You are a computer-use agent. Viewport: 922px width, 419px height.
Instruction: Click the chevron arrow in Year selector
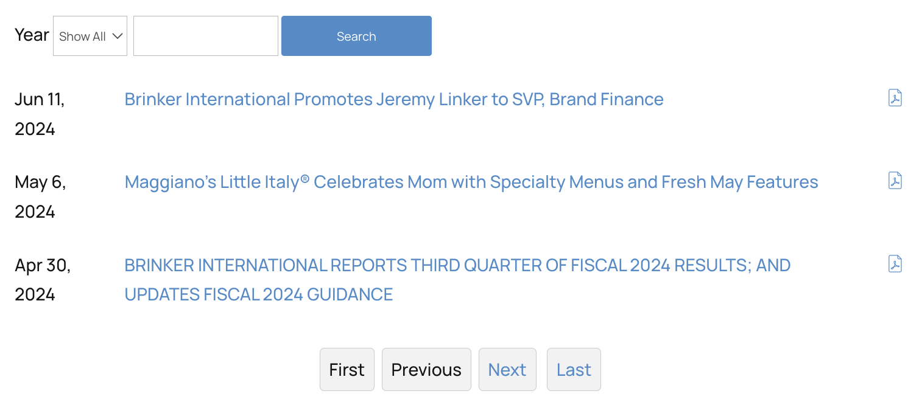tap(118, 36)
